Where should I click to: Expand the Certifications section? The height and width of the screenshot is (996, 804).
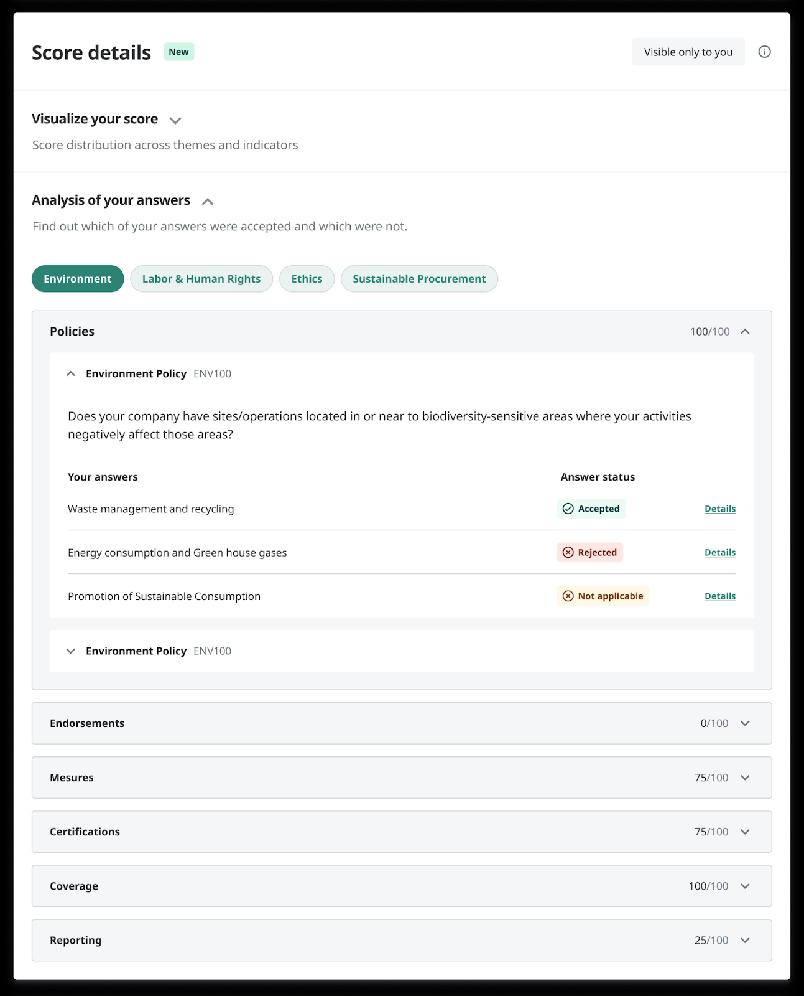744,832
